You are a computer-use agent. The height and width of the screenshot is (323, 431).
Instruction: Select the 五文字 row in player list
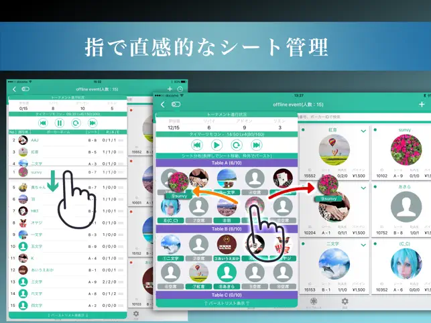pos(68,247)
